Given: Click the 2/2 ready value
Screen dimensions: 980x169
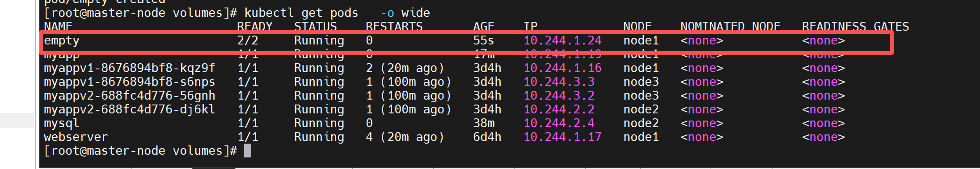Looking at the screenshot, I should click(248, 40).
